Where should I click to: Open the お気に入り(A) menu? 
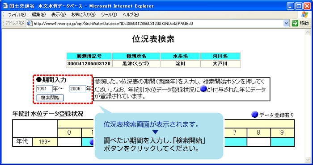coord(84,15)
